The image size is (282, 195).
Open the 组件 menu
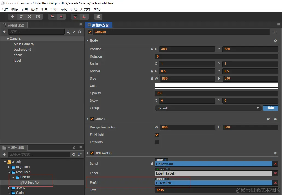[x=34, y=9]
